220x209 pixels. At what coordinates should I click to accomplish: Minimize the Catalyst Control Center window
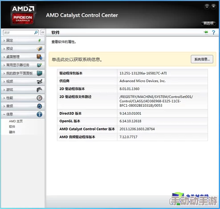[207, 6]
